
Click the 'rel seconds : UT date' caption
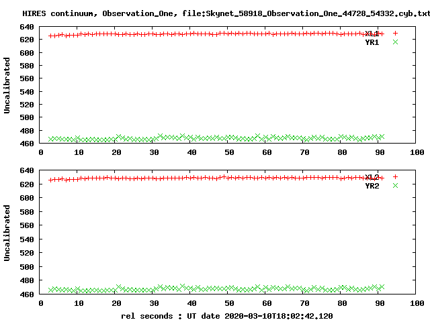tap(227, 316)
